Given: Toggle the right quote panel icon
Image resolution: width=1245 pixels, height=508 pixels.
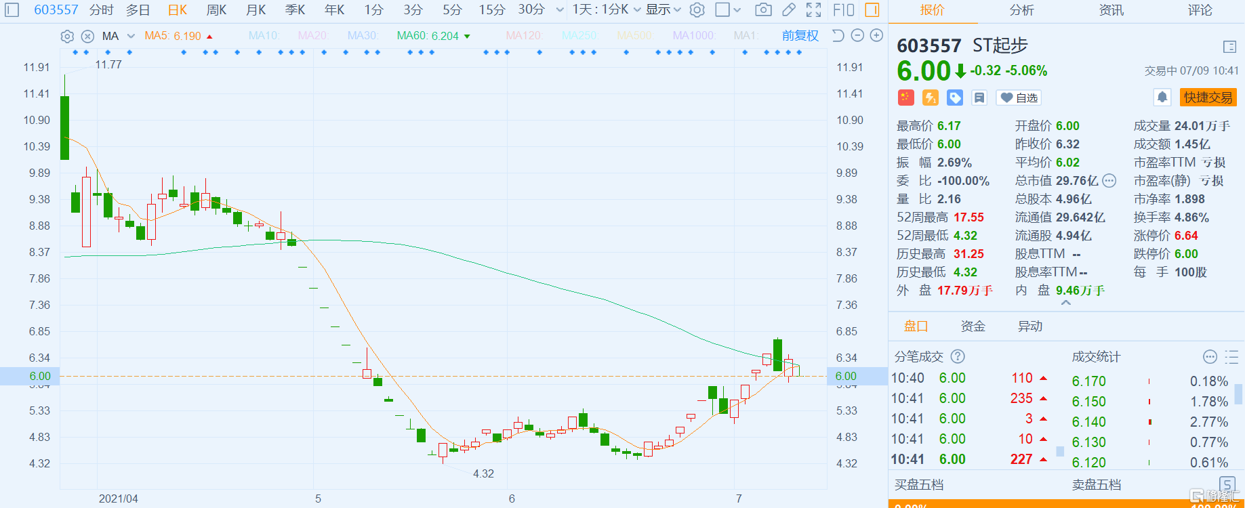Looking at the screenshot, I should (872, 9).
